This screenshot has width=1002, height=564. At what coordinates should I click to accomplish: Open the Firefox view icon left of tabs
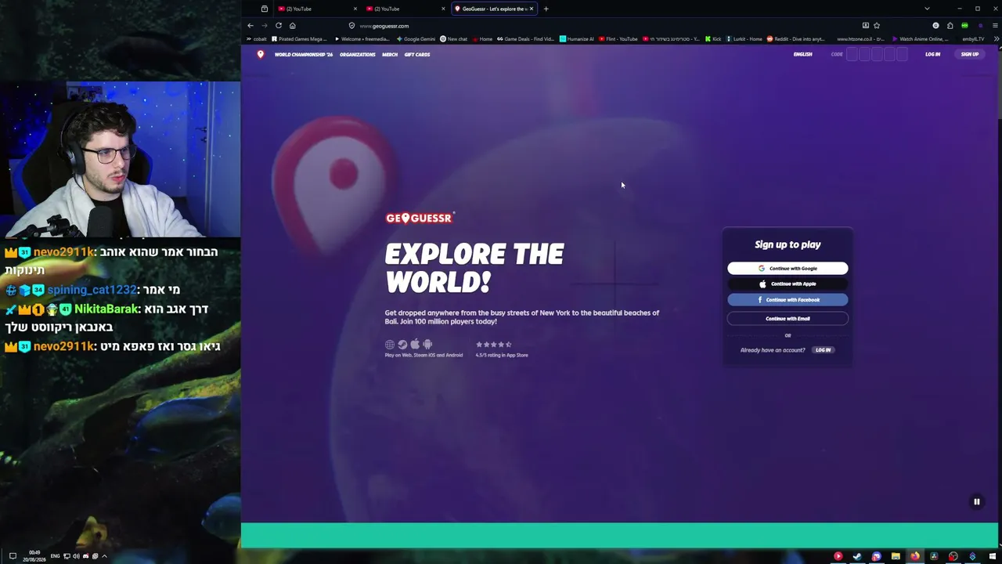pyautogui.click(x=265, y=9)
